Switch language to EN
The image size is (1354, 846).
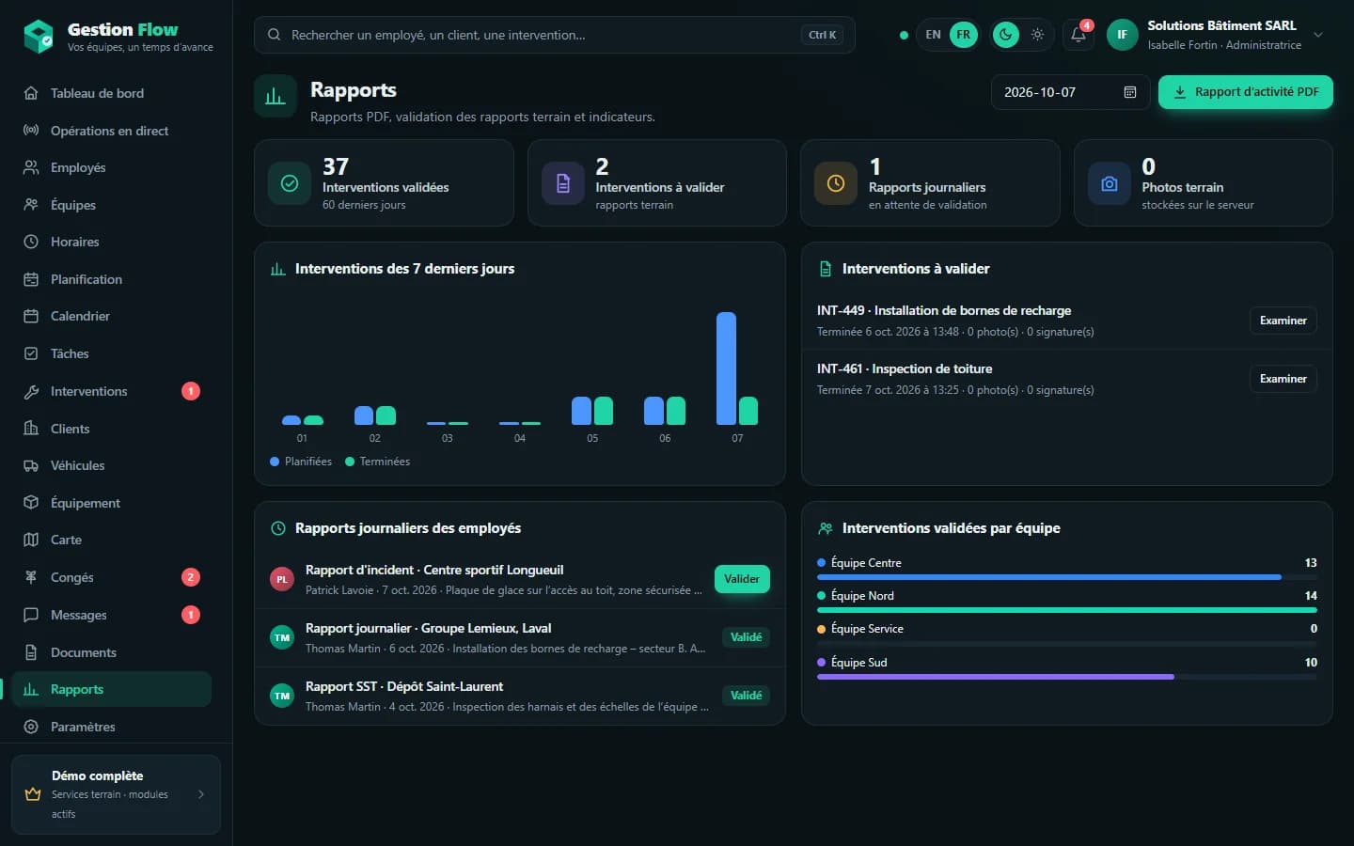coord(933,35)
